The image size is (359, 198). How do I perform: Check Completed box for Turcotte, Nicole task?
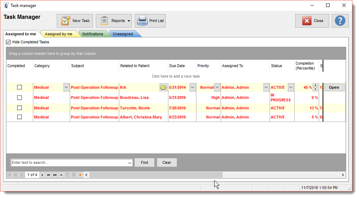pyautogui.click(x=19, y=108)
